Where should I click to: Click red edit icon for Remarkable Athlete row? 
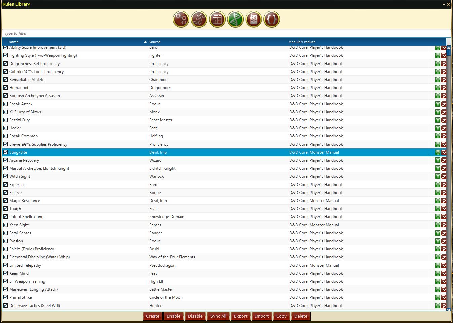(444, 80)
